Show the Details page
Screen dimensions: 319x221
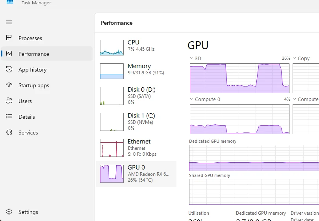[47, 116]
